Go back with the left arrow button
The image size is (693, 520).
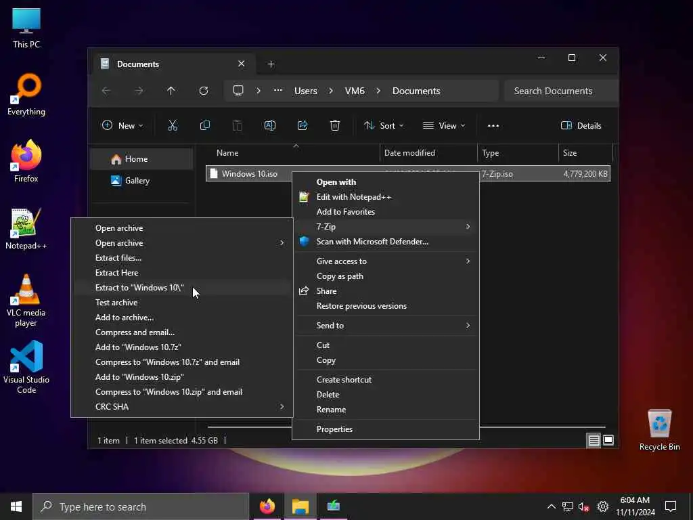[106, 91]
